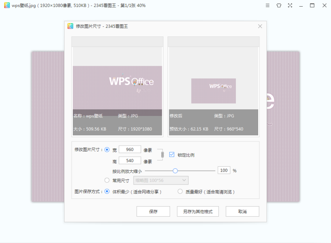Open the 缩略图 100*56 size dropdown
Image resolution: width=331 pixels, height=243 pixels.
[161, 180]
